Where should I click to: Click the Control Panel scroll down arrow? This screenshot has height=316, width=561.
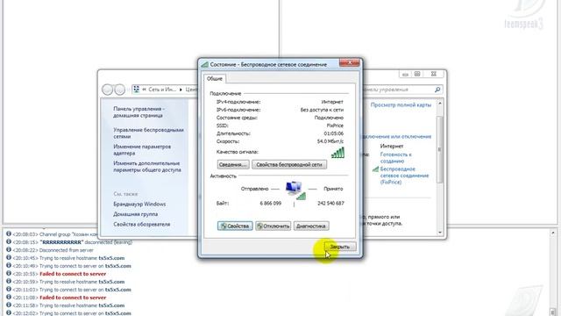(440, 233)
